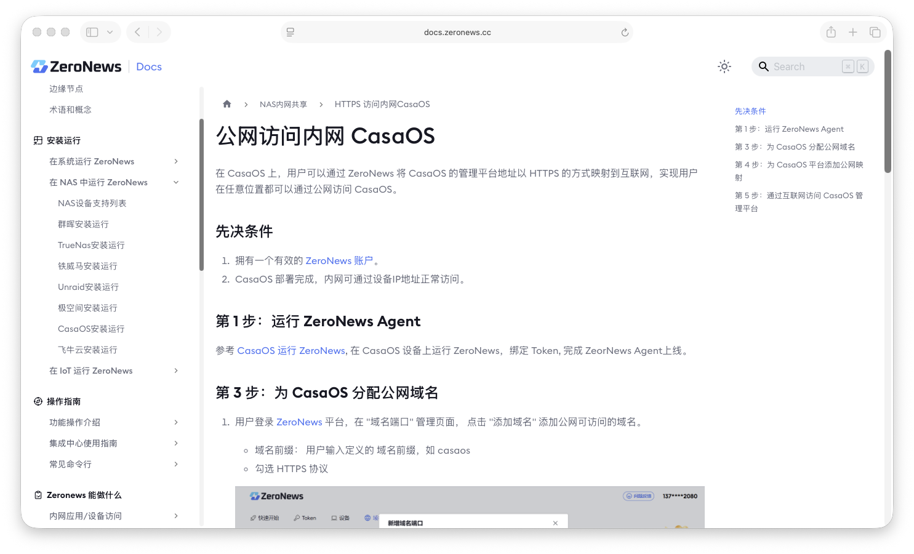The width and height of the screenshot is (914, 554).
Task: Expand the 在 IoT 运行 ZeroNews section
Action: [x=176, y=371]
